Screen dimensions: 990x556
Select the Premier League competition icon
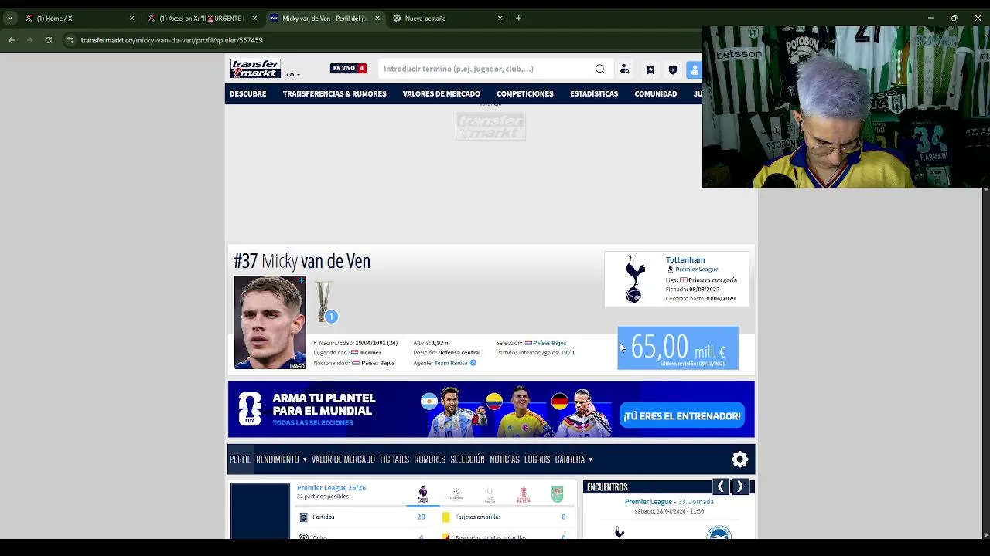[x=422, y=494]
